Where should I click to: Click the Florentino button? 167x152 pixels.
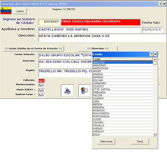click(x=98, y=49)
